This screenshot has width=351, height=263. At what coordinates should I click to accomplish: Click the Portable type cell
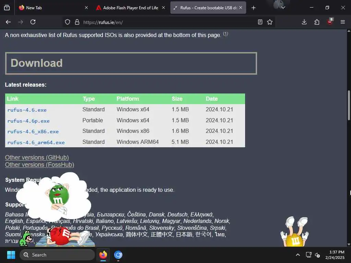(93, 120)
